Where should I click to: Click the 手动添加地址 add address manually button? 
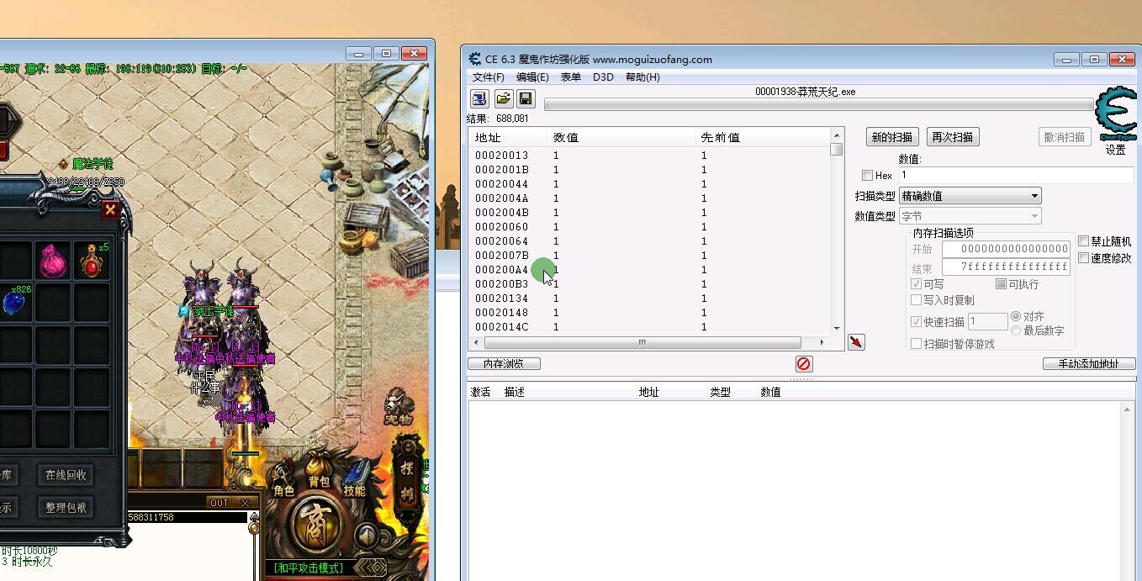pyautogui.click(x=1089, y=364)
